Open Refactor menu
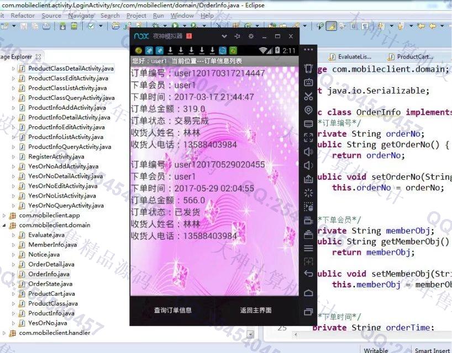The height and width of the screenshot is (353, 452). (23, 15)
